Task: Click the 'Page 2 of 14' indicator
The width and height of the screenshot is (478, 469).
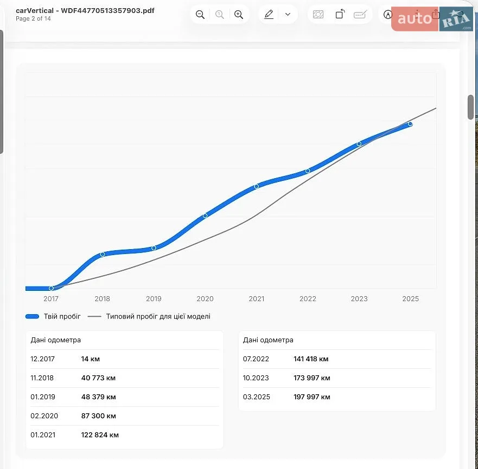Action: coord(33,18)
